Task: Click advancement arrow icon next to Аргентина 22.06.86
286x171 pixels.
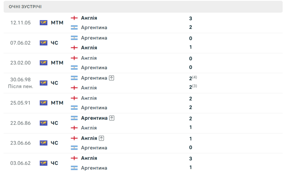Action: click(112, 118)
